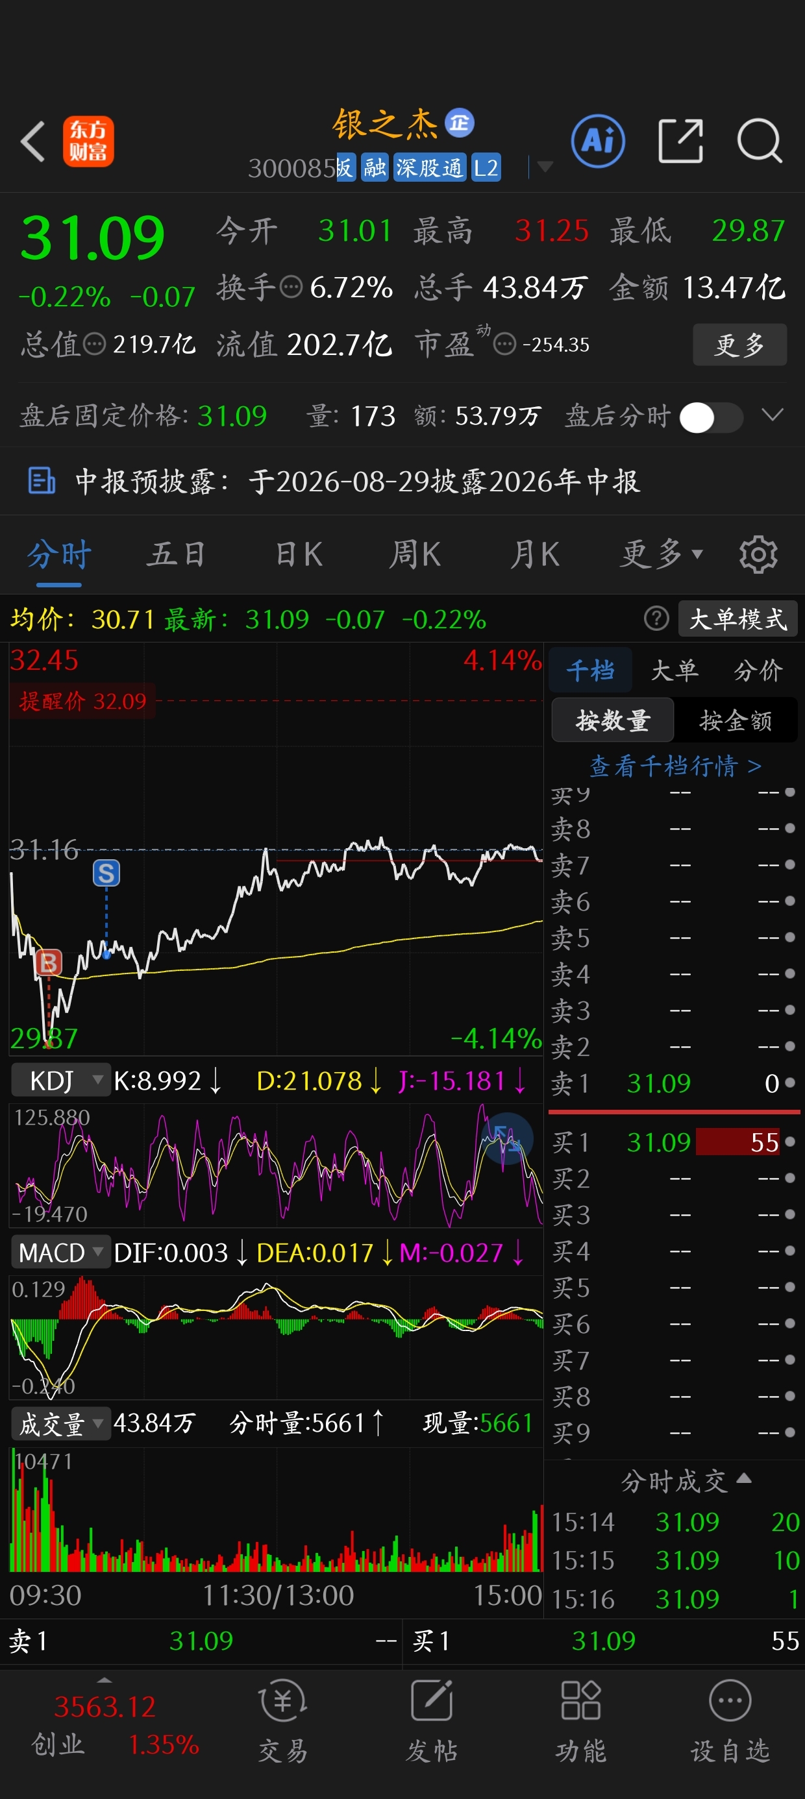Open 查看千档行情 link

[x=675, y=766]
